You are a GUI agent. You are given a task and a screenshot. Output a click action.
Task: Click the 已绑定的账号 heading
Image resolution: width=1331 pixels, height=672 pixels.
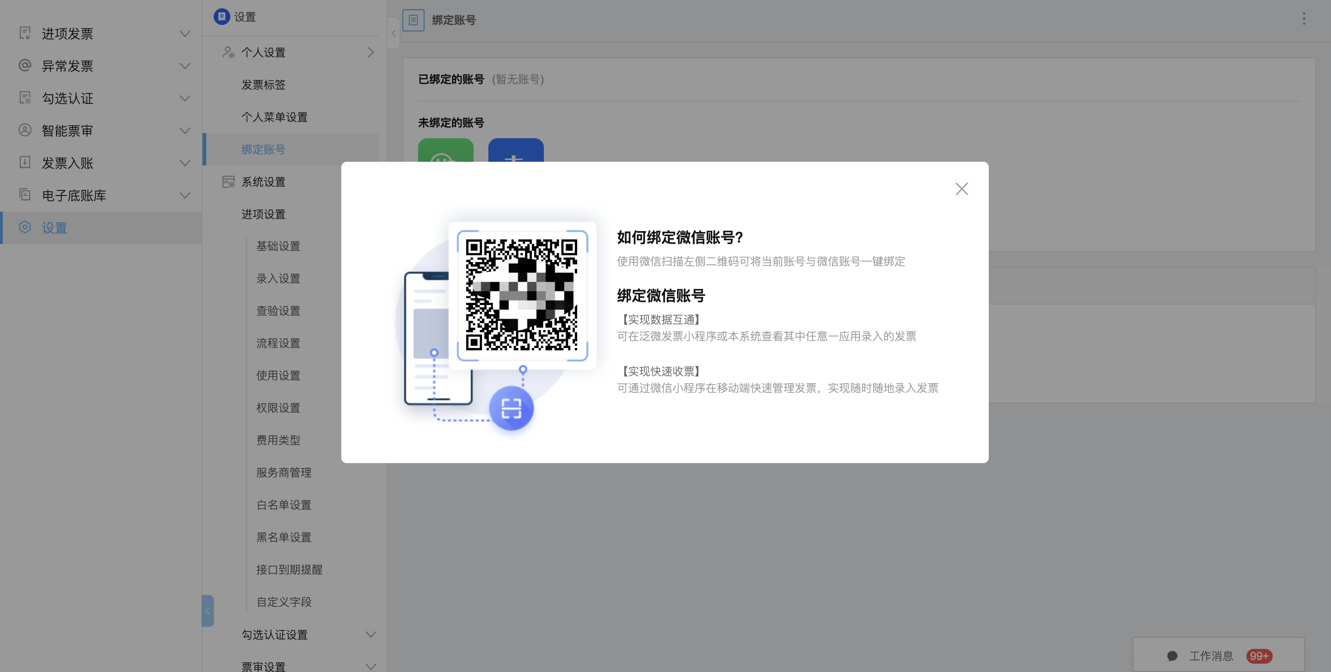[x=451, y=79]
